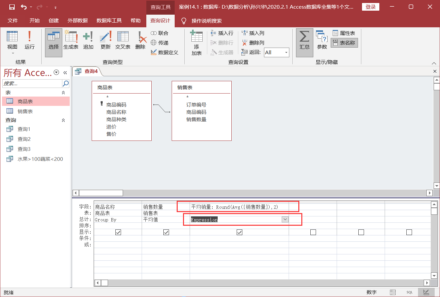The height and width of the screenshot is (297, 440).
Task: Click the 添加表 button
Action: (x=196, y=43)
